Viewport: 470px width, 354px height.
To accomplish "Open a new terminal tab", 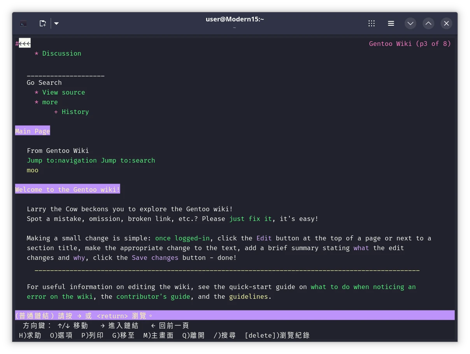I will point(42,23).
